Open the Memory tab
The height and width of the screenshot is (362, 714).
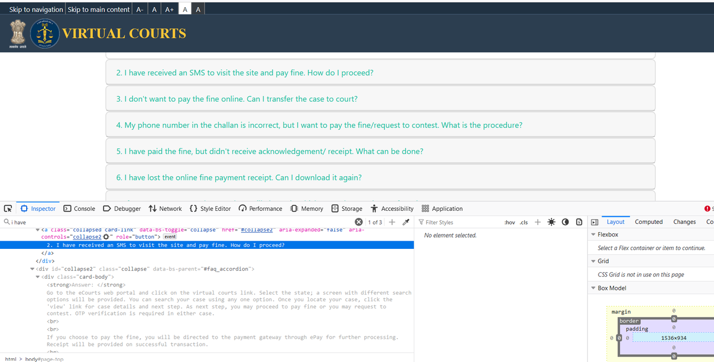pos(307,208)
